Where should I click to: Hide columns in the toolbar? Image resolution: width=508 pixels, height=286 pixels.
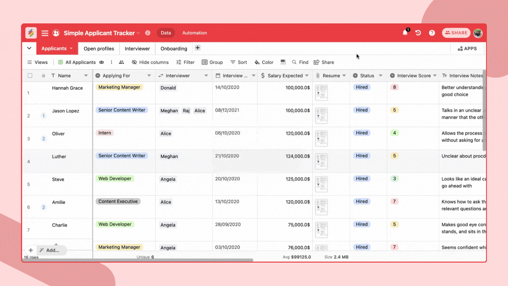pyautogui.click(x=150, y=62)
